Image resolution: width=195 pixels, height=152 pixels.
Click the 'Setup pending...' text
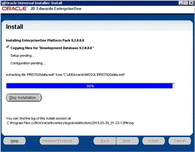[x=22, y=55]
